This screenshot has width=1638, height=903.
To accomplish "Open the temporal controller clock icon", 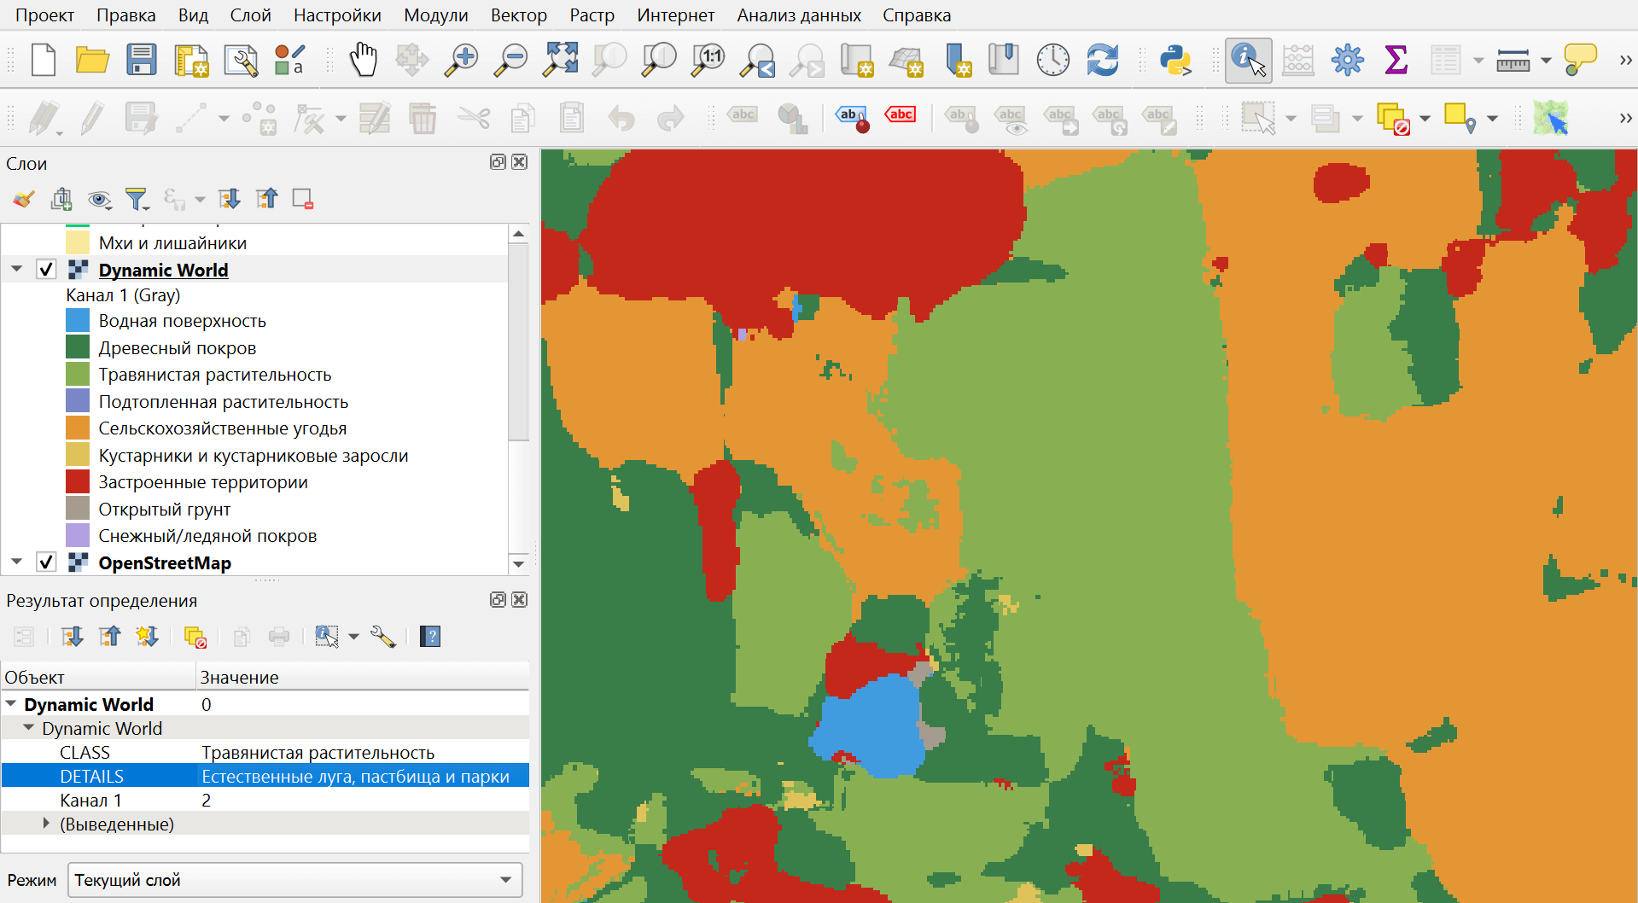I will point(1053,61).
